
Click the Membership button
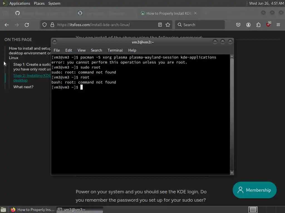point(255,190)
